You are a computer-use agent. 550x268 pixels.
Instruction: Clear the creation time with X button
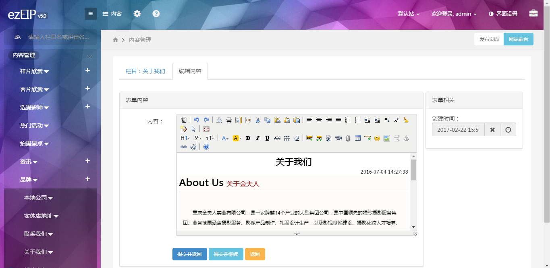pos(492,130)
